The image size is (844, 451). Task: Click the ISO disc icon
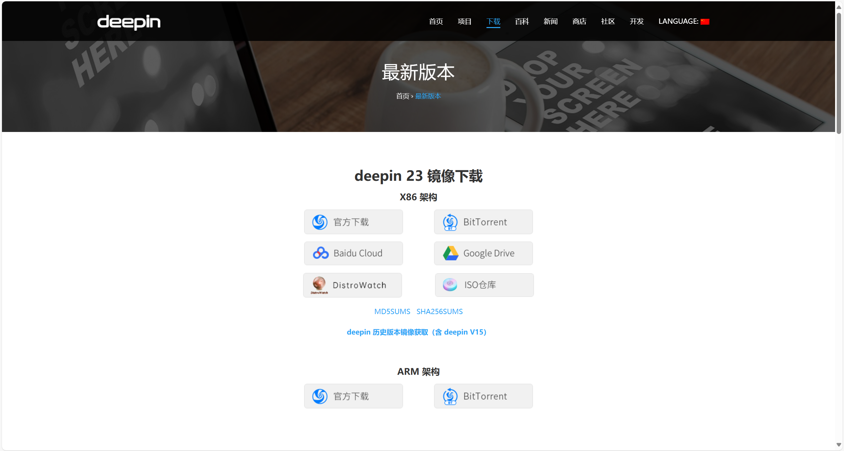pyautogui.click(x=450, y=285)
